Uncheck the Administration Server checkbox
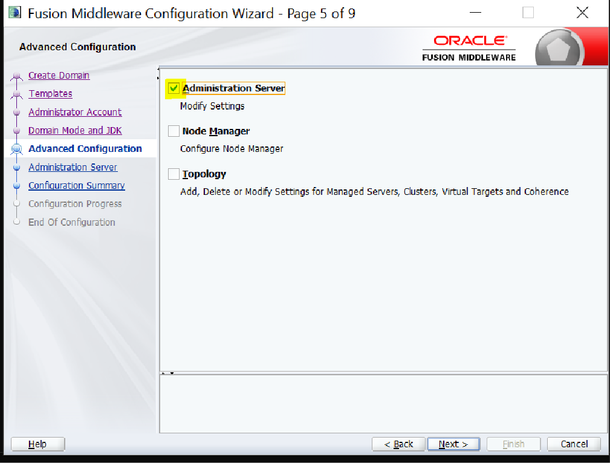Image resolution: width=610 pixels, height=463 pixels. tap(174, 88)
